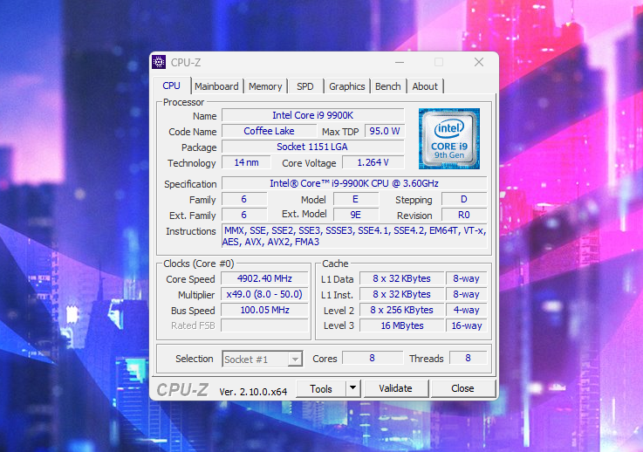Click the Stepping value 'D'
Screen dimensions: 643x452
tap(464, 199)
